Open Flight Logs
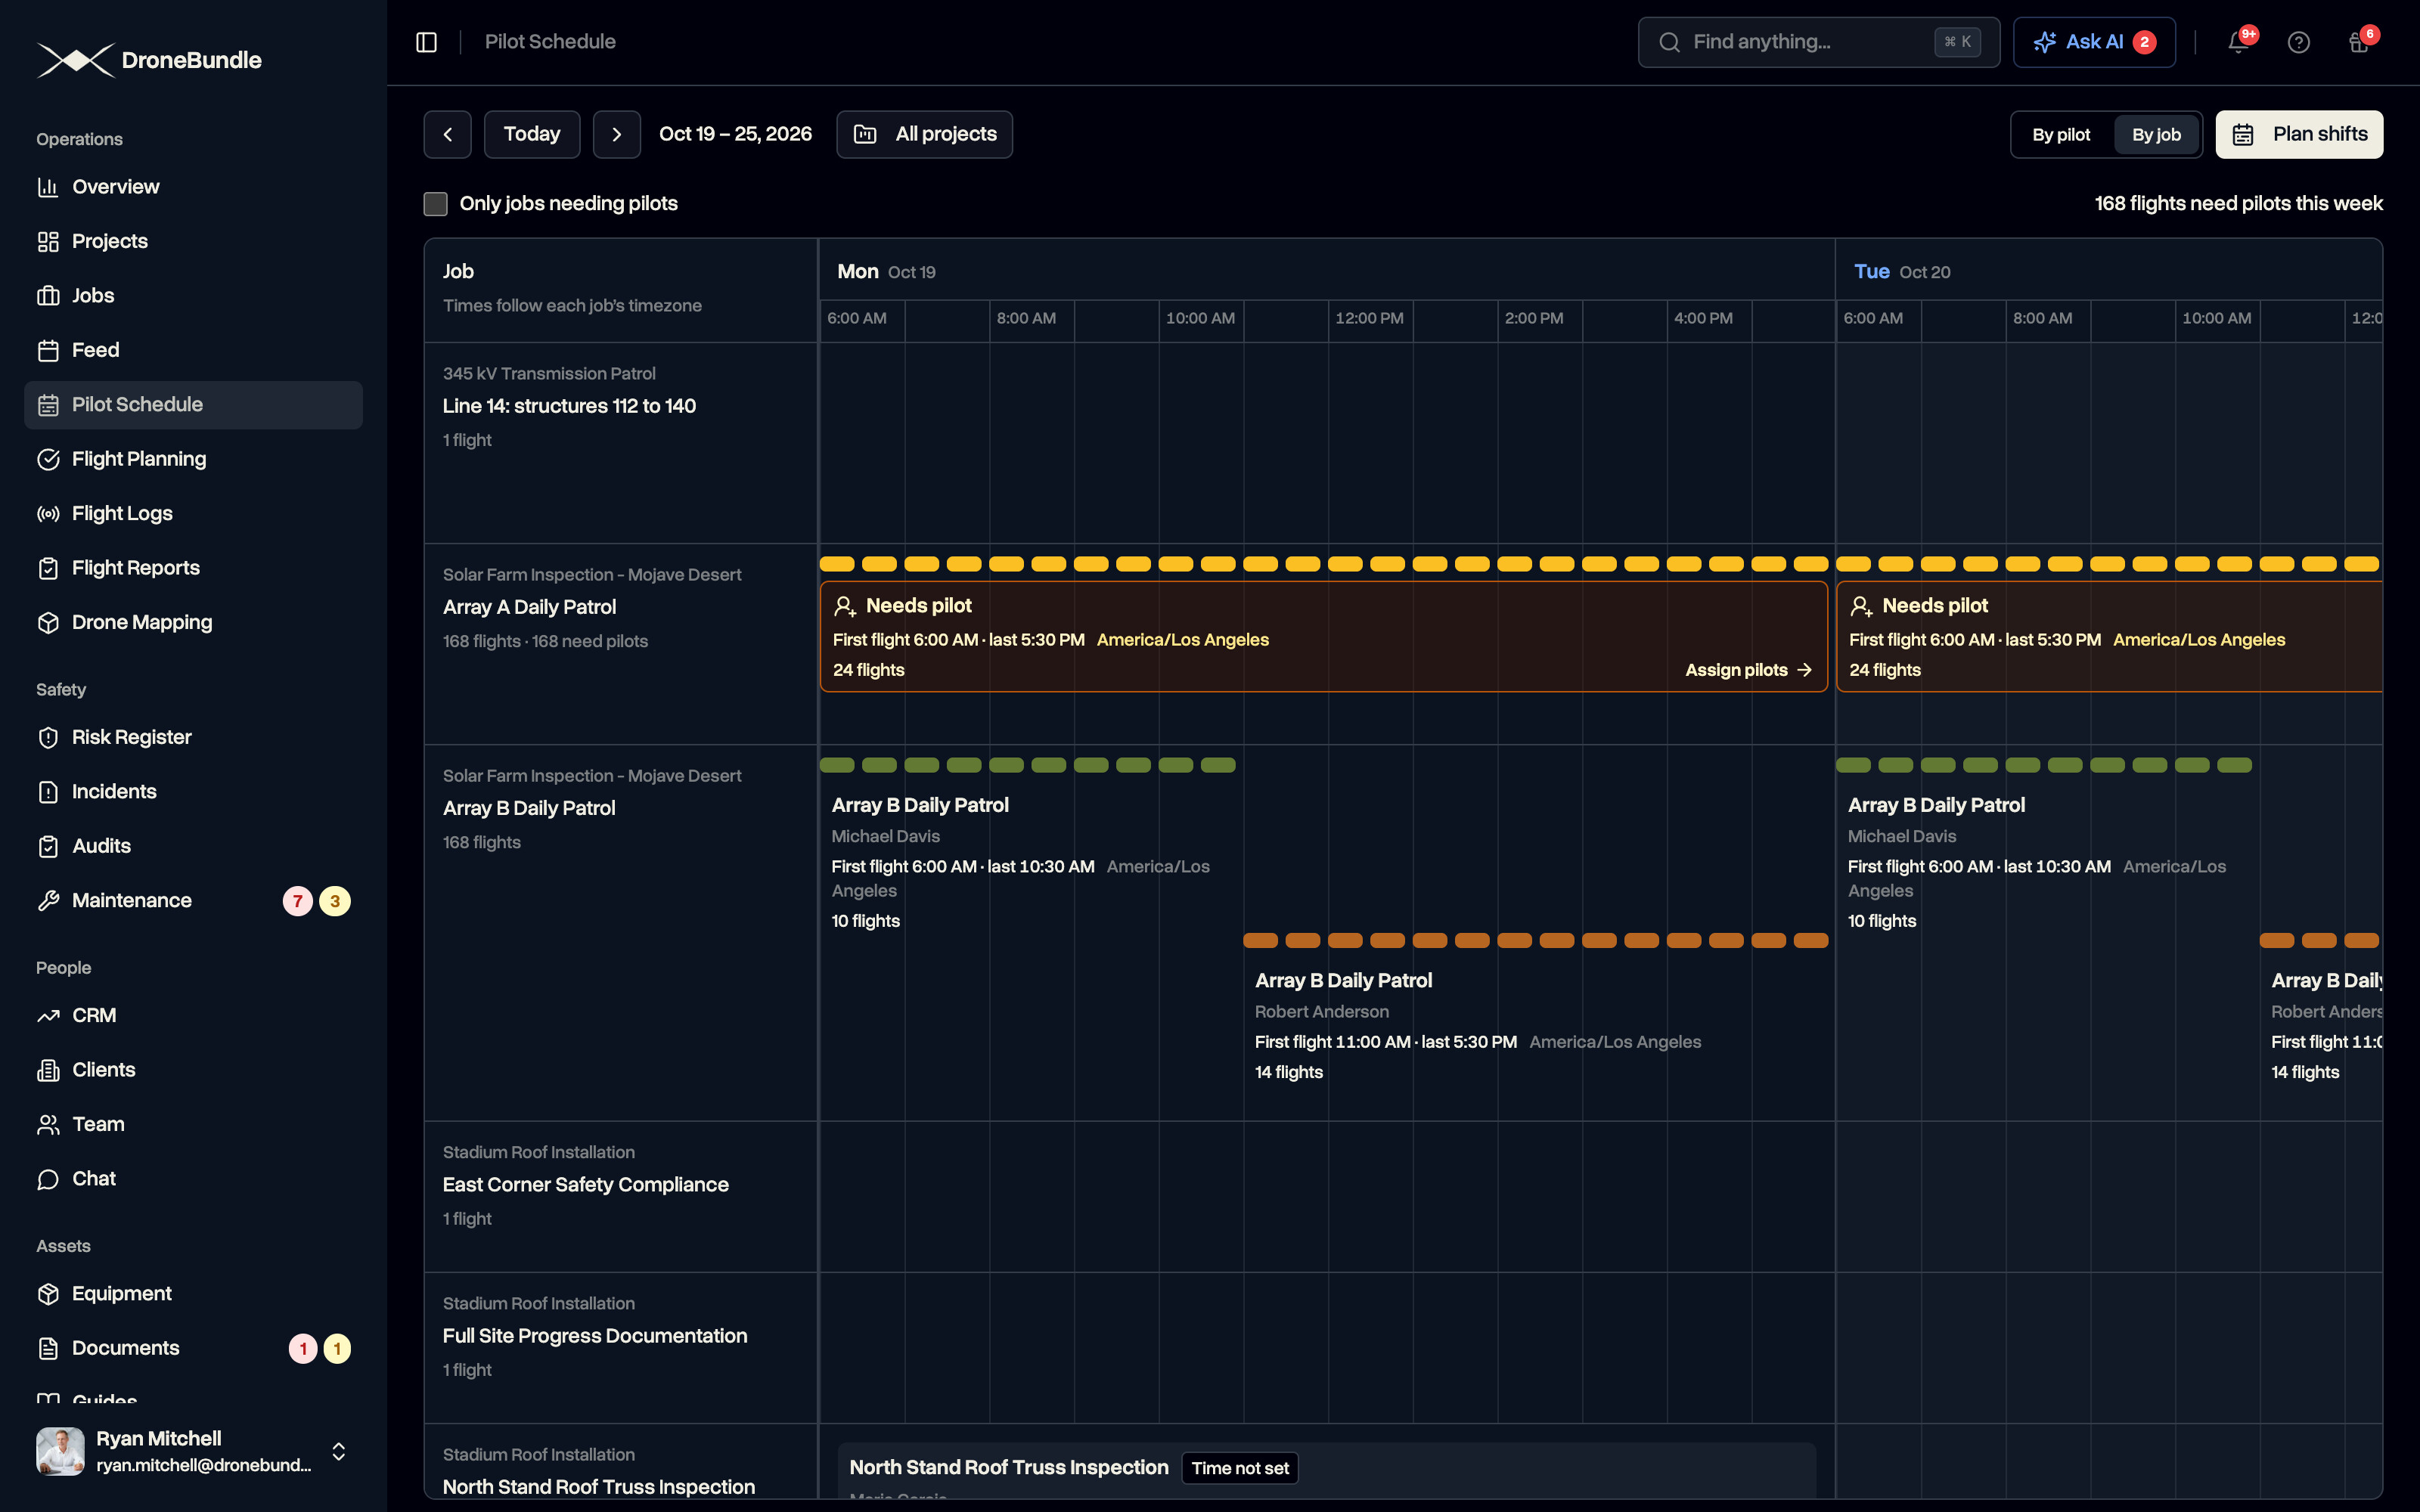 [x=193, y=513]
